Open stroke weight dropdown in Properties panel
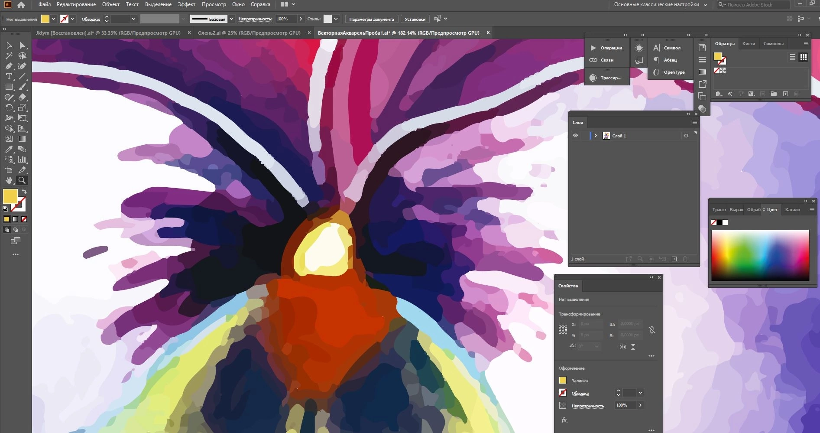The image size is (820, 433). pyautogui.click(x=640, y=393)
